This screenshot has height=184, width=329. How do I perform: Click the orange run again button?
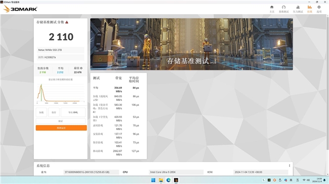point(61,128)
